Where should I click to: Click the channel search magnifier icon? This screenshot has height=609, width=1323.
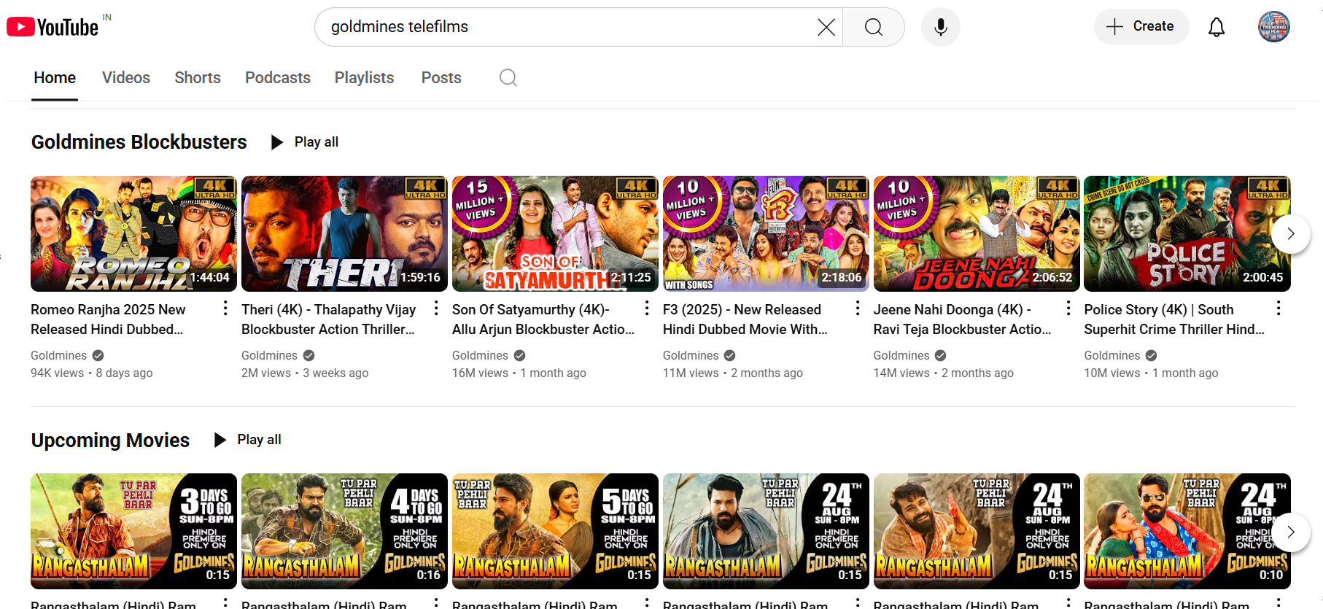point(508,77)
